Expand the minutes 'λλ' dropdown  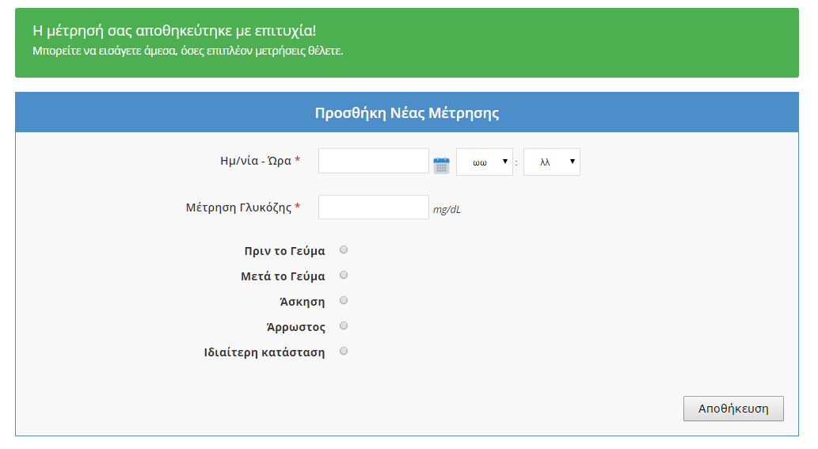pos(551,162)
